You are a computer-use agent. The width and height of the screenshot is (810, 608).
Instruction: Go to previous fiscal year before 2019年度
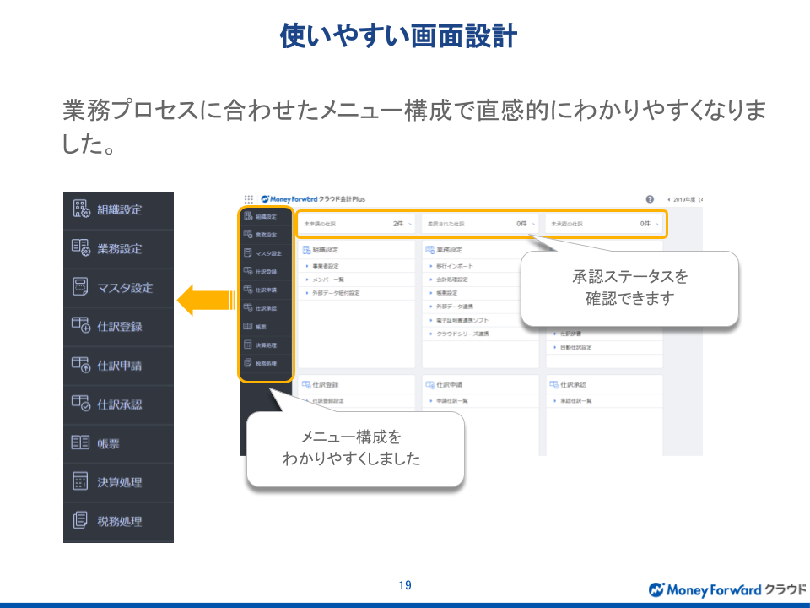coord(668,199)
